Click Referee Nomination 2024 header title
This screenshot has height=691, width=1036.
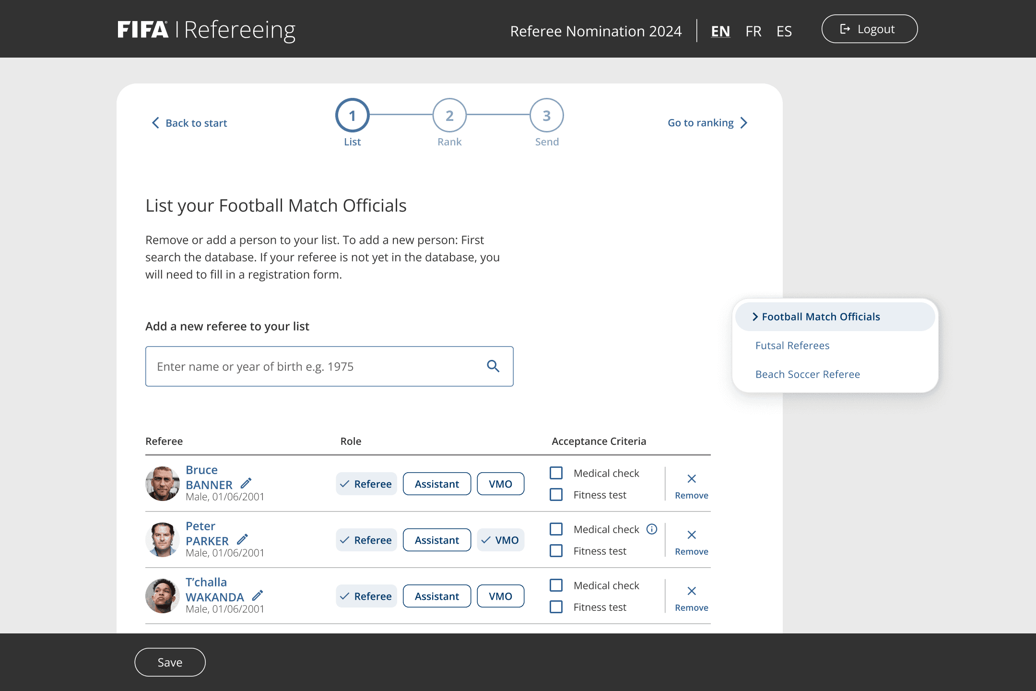(x=596, y=31)
